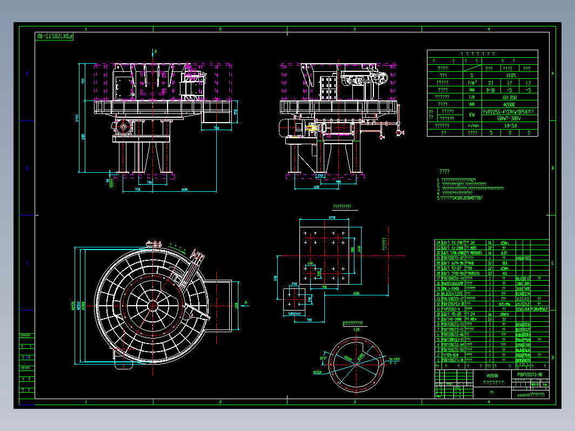Image resolution: width=575 pixels, height=431 pixels.
Task: Select the circular flange detail showing 22.5° angle
Action: click(x=356, y=365)
